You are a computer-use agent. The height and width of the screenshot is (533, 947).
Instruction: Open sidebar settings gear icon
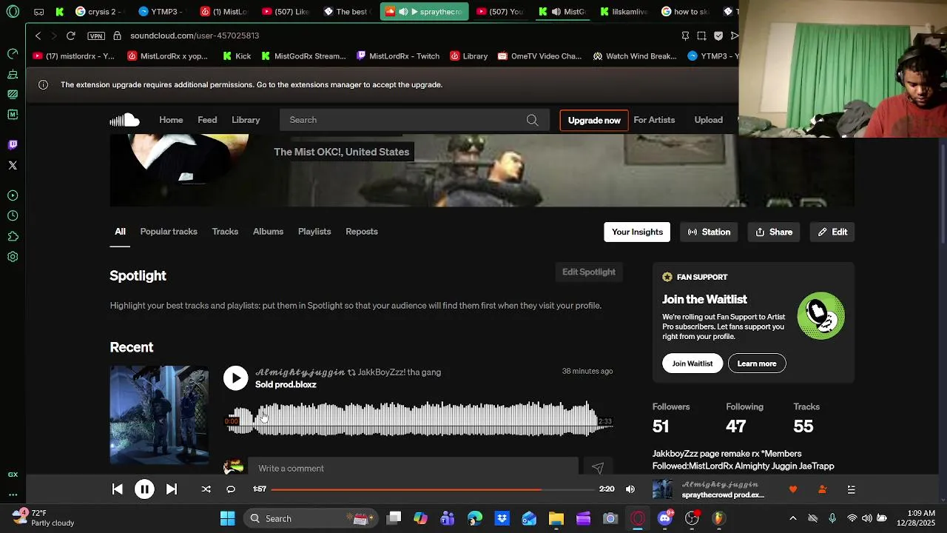(13, 257)
